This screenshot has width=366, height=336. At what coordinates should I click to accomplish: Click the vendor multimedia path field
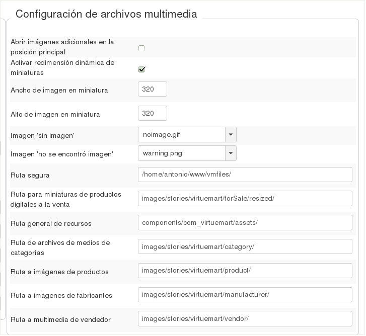[x=245, y=319]
